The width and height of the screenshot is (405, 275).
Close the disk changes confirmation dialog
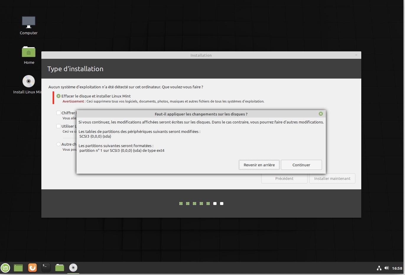321,114
